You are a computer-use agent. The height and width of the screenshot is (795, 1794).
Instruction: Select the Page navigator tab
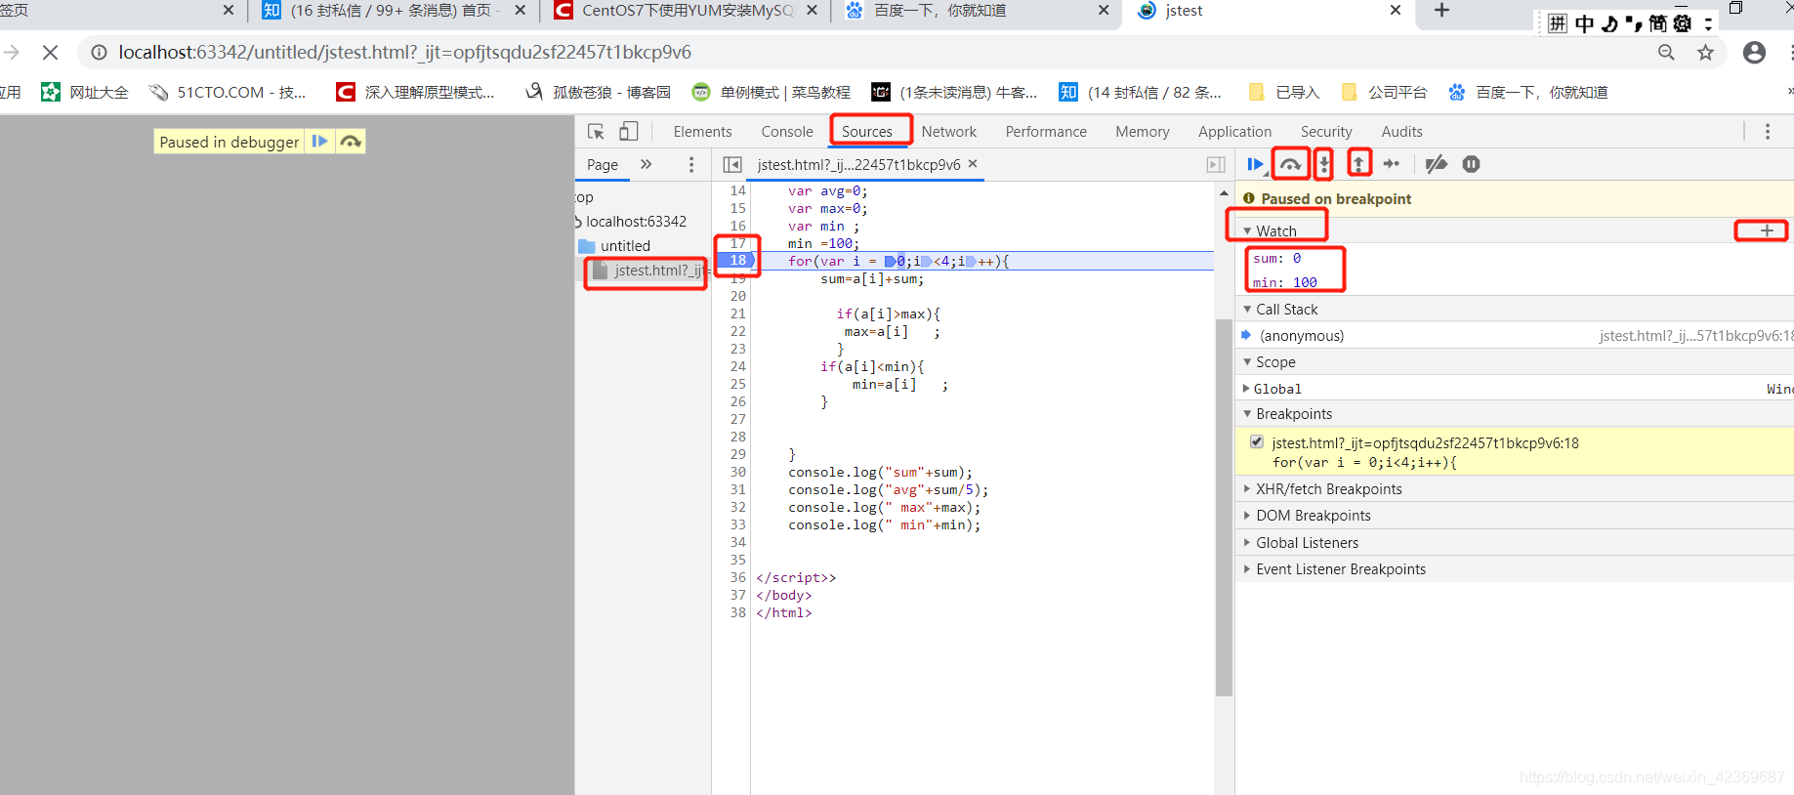(603, 164)
